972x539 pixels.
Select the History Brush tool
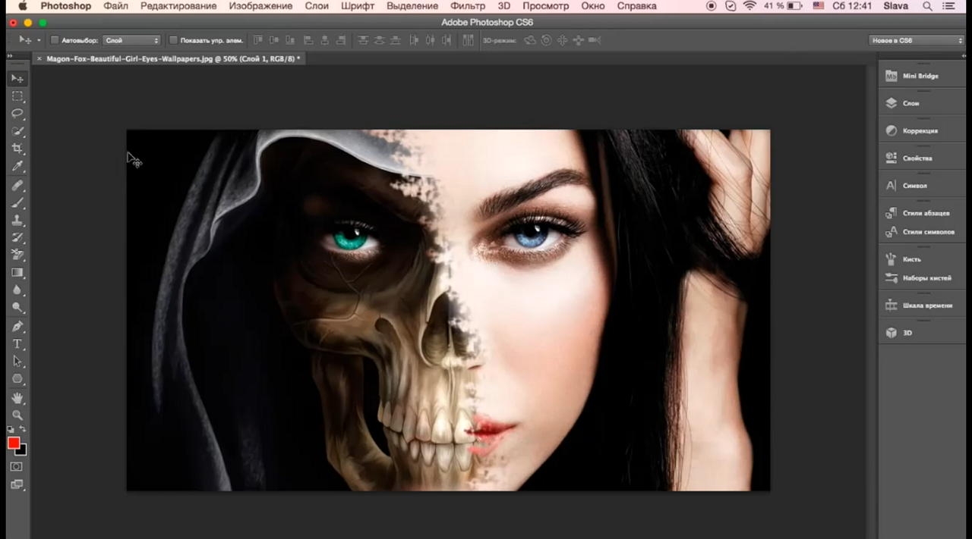point(17,238)
